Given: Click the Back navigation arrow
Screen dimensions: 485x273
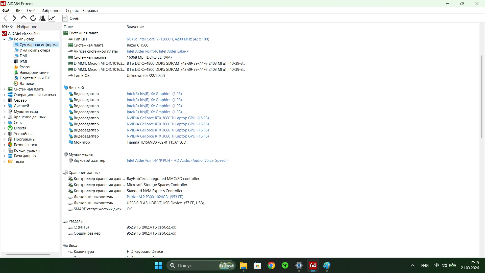Looking at the screenshot, I should click(5, 18).
